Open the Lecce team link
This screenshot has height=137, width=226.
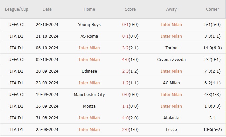[x=171, y=130]
